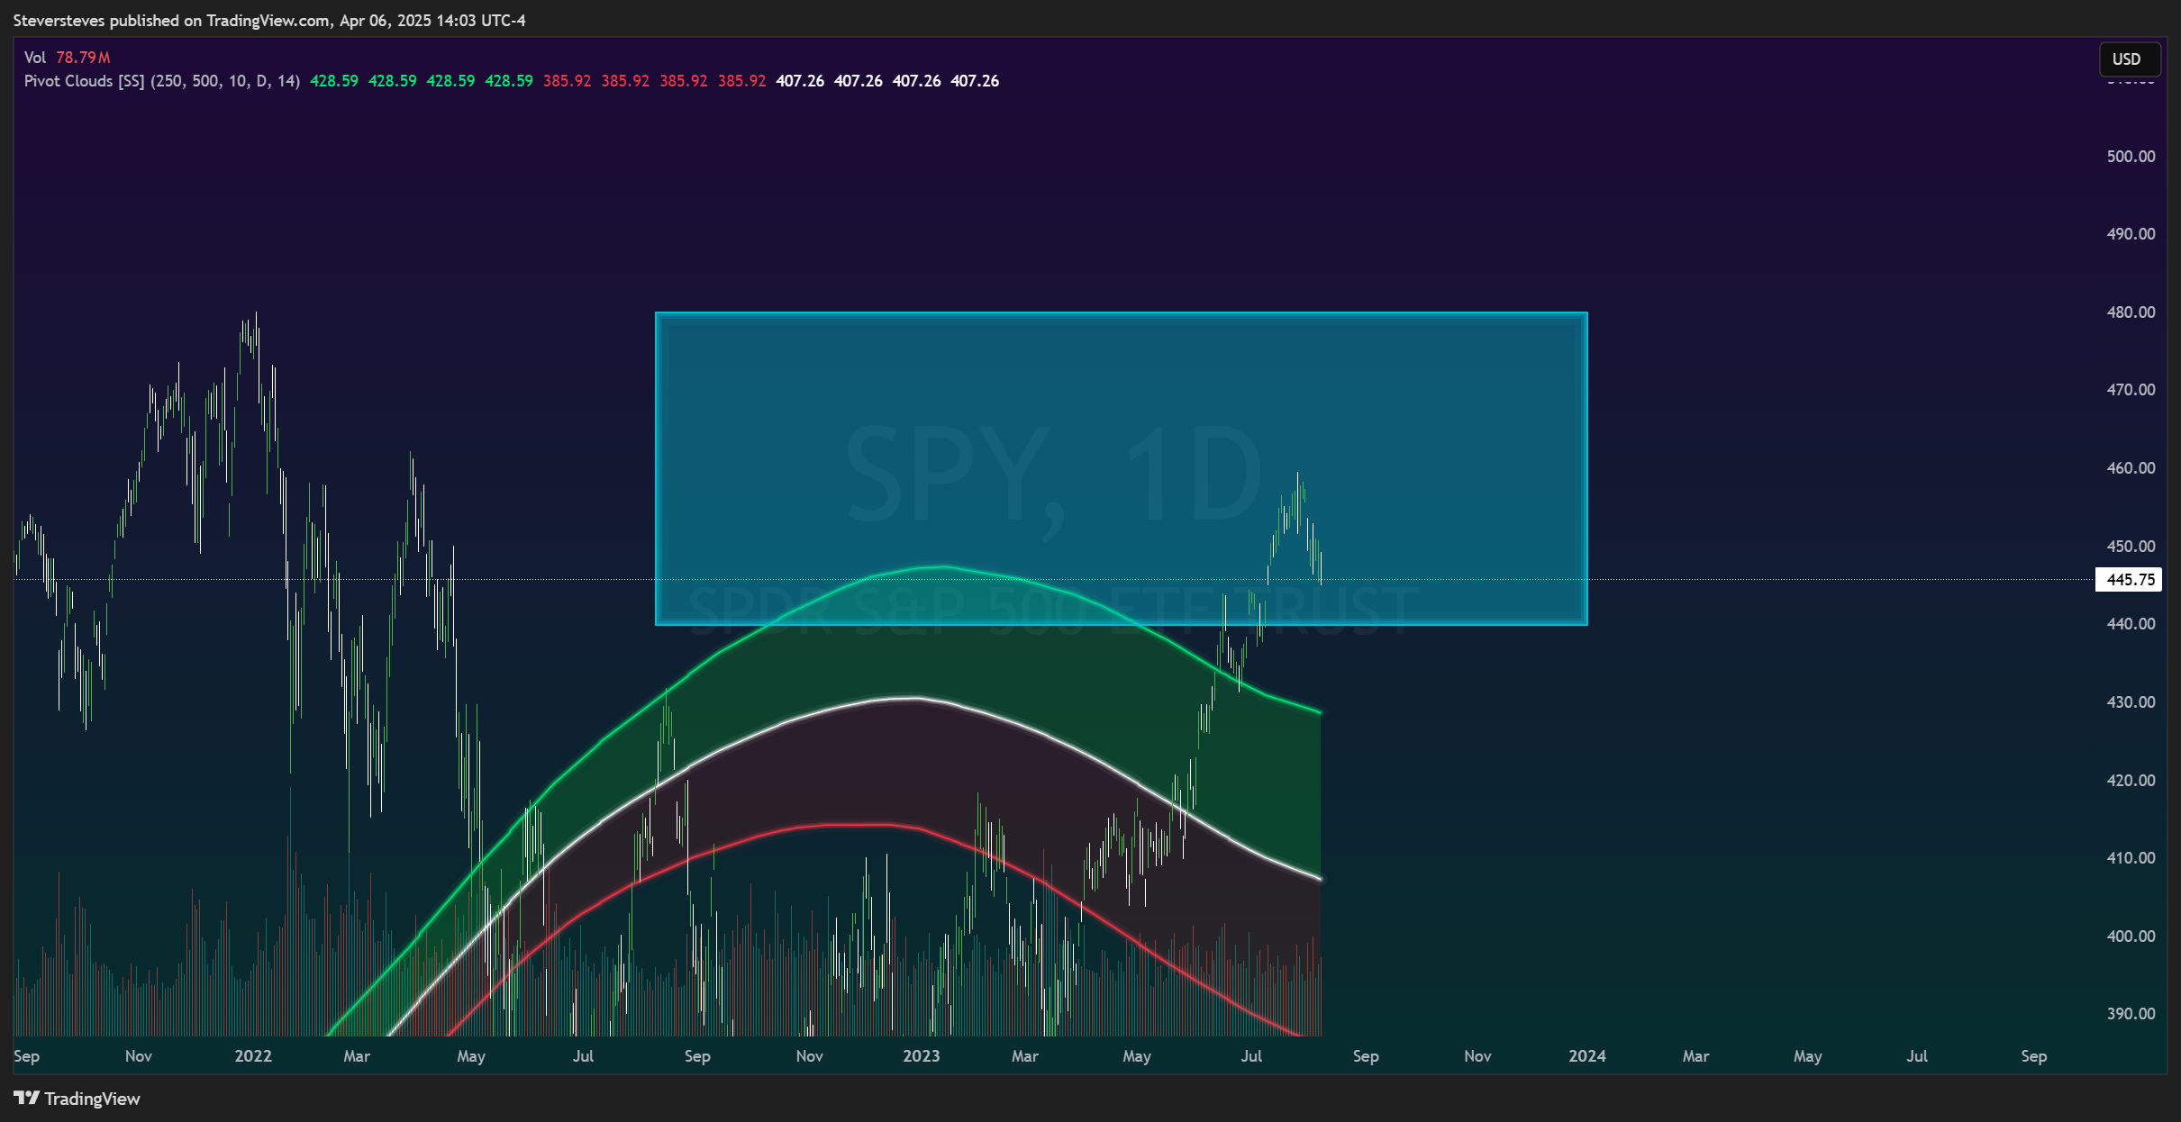This screenshot has width=2181, height=1122.
Task: Click the Steversteves published header text
Action: click(269, 21)
